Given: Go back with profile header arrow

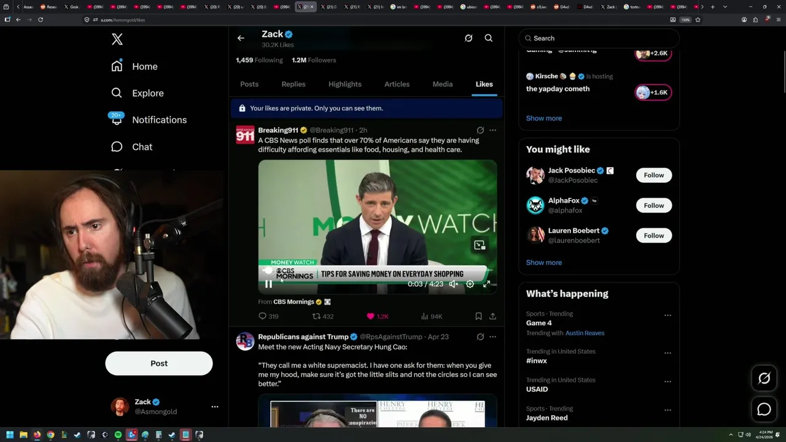Looking at the screenshot, I should (x=241, y=38).
